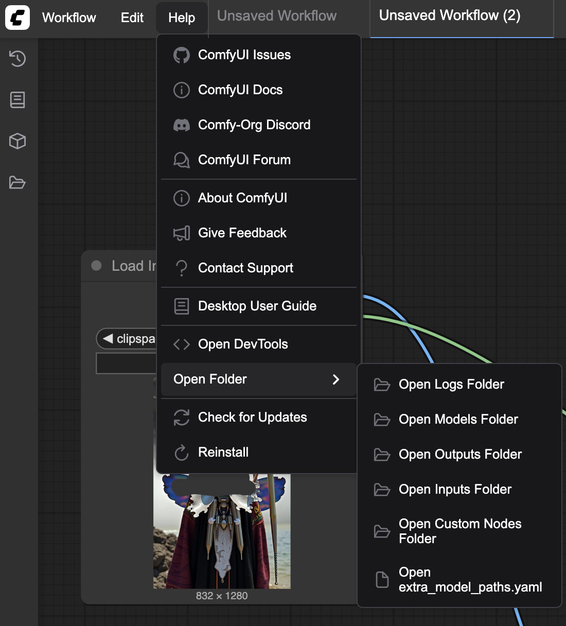Image resolution: width=566 pixels, height=626 pixels.
Task: Click the 832 × 1280 dimension label
Action: pos(222,596)
